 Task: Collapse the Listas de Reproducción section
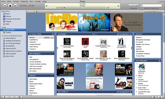tap(2, 36)
